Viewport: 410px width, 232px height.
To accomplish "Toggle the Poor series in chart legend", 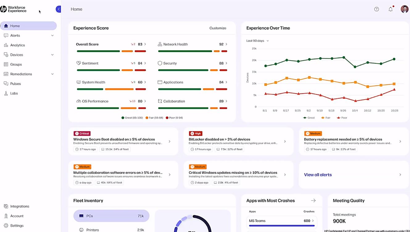I will 342,118.
